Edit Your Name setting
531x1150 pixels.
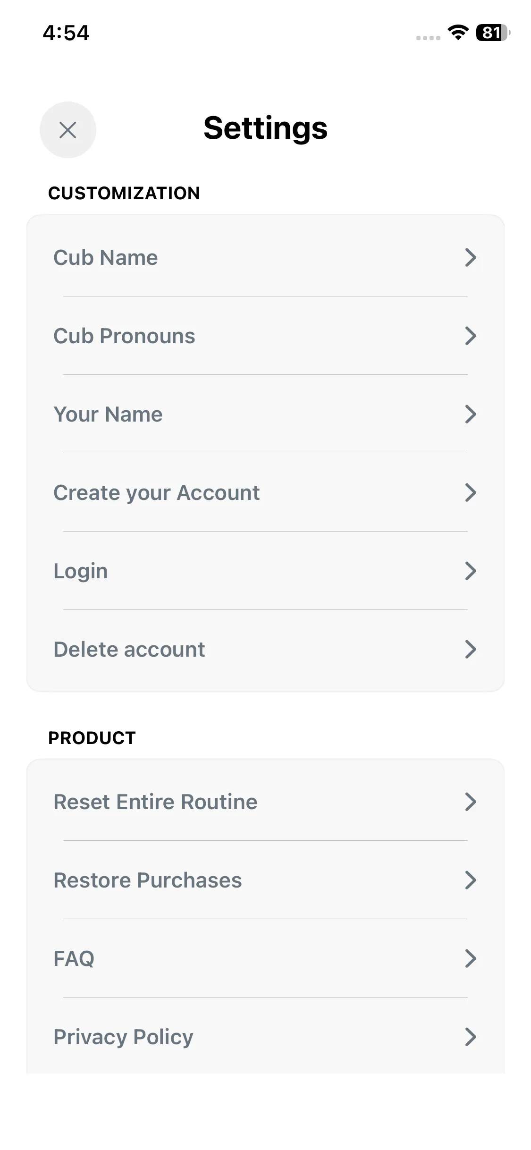point(108,414)
